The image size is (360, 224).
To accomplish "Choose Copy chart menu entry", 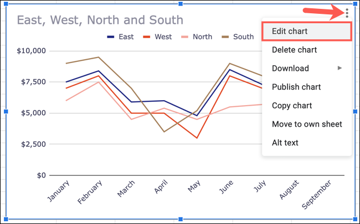I will pyautogui.click(x=292, y=105).
